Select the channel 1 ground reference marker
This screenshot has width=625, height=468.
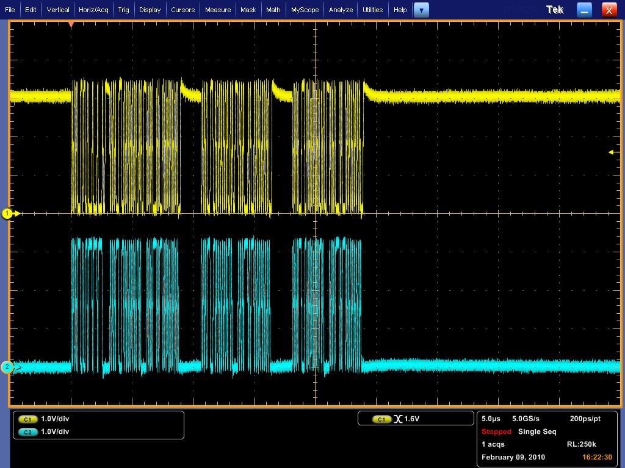(9, 213)
